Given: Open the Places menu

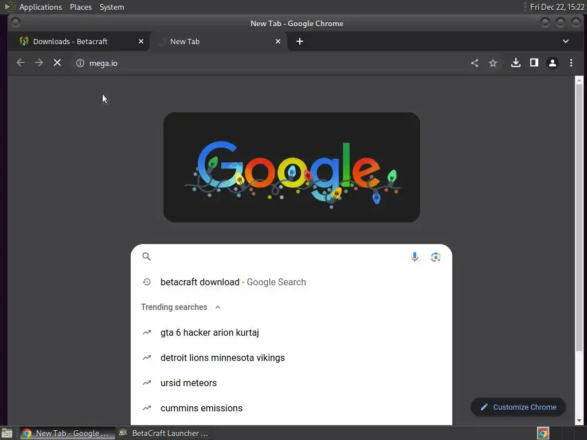Looking at the screenshot, I should point(81,7).
